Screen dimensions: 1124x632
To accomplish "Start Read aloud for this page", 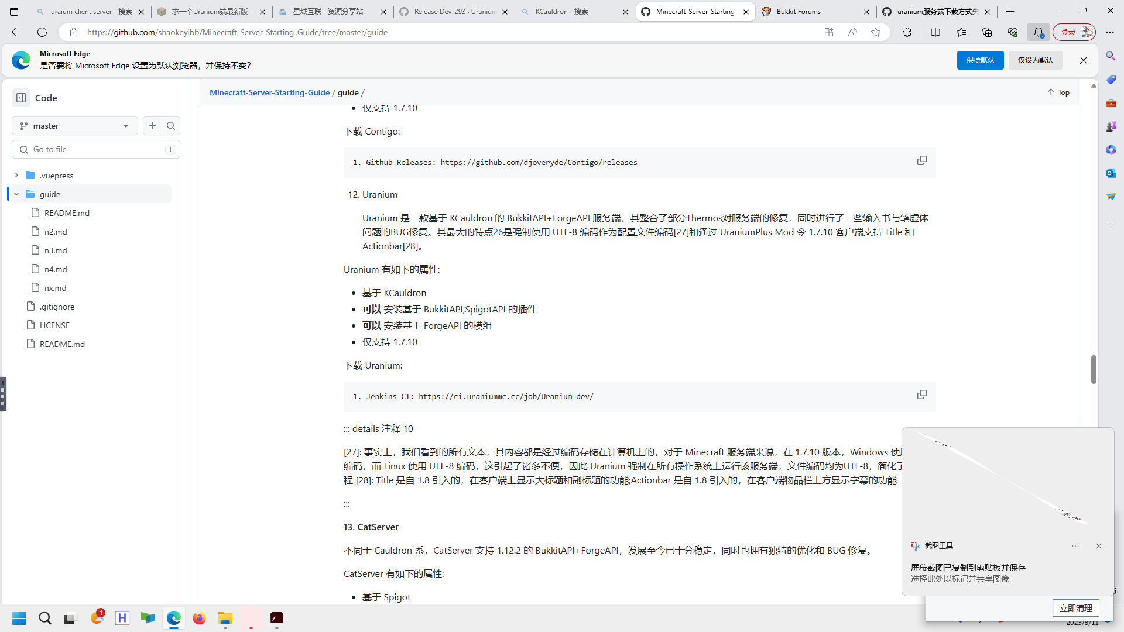I will pyautogui.click(x=852, y=32).
